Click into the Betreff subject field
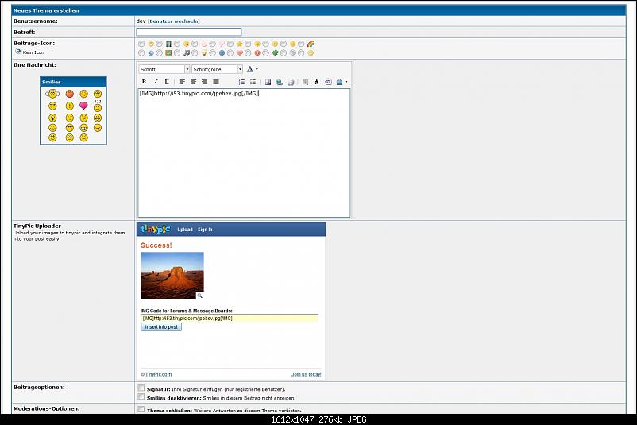Viewport: 637px width, 425px height. (x=188, y=32)
